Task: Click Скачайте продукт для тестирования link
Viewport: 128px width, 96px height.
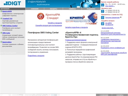Action: (49, 25)
